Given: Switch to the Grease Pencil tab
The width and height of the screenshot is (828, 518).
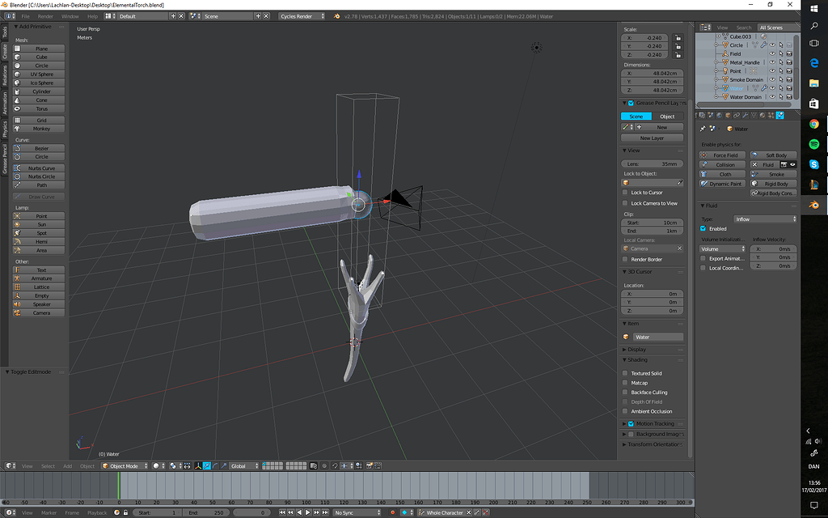Looking at the screenshot, I should point(4,159).
